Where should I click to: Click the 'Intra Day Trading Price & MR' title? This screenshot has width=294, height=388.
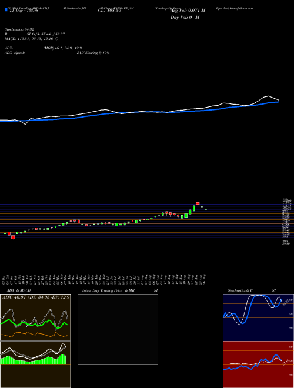pyautogui.click(x=108, y=290)
